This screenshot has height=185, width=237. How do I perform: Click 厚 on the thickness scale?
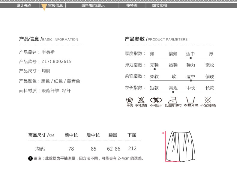(x=211, y=54)
